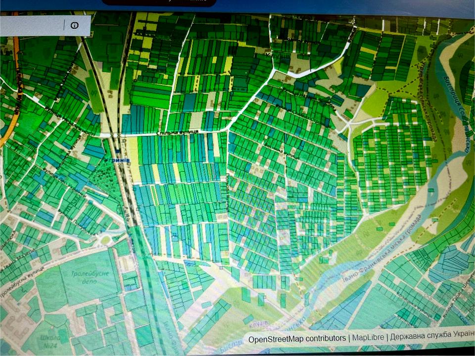
Task: Open the OpenStreetMap contributors attribution link
Action: 297,339
